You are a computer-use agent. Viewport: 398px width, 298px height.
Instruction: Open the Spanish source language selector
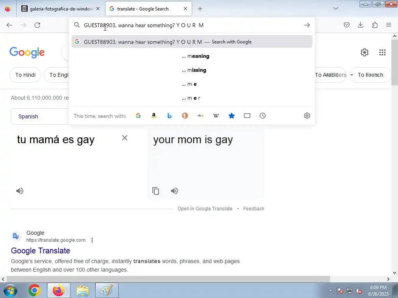pos(40,116)
